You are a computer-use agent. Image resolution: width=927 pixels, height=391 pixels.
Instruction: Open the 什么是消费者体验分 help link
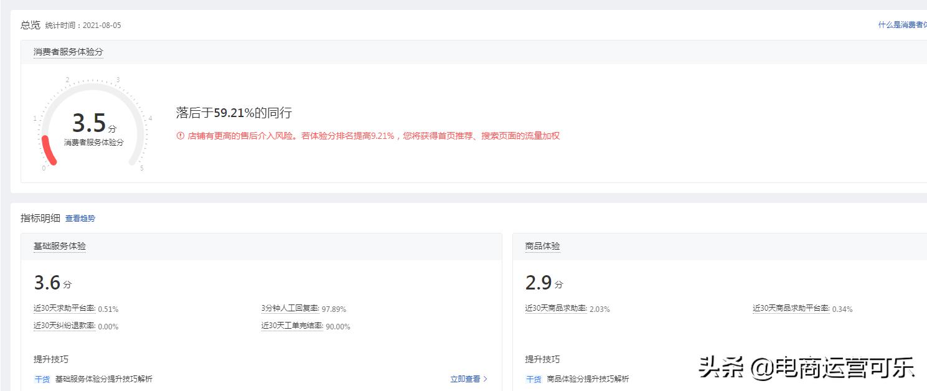[x=901, y=25]
